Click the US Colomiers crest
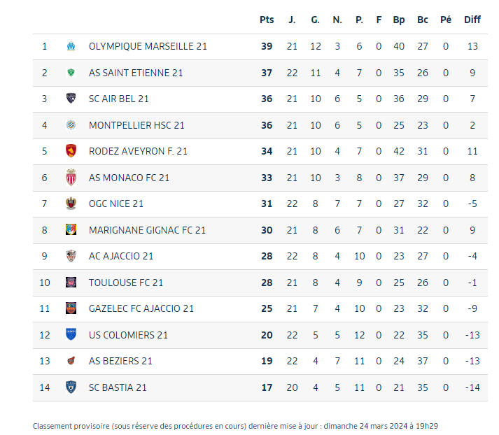Image resolution: width=499 pixels, height=435 pixels. (71, 335)
